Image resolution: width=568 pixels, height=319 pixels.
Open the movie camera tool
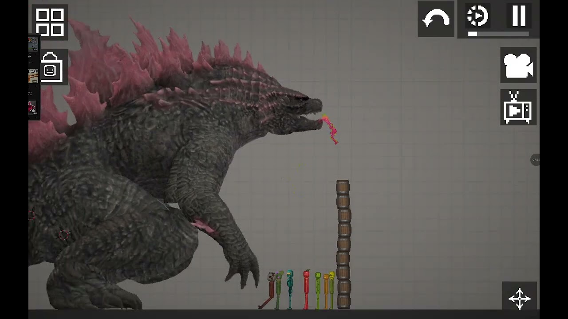coord(518,65)
